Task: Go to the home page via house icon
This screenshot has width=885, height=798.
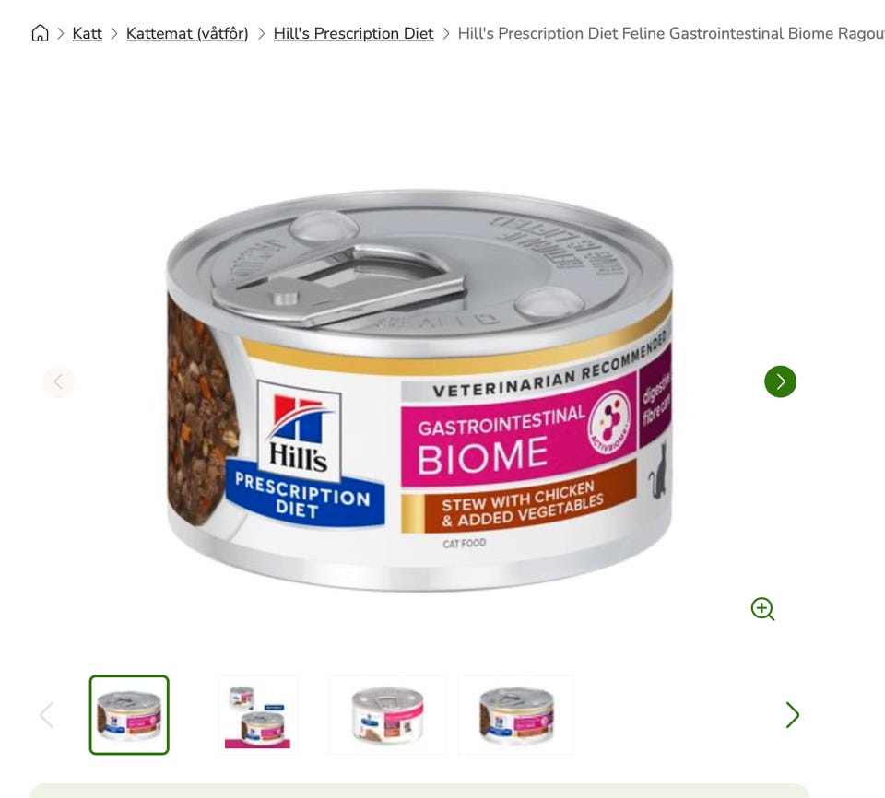Action: [x=40, y=33]
